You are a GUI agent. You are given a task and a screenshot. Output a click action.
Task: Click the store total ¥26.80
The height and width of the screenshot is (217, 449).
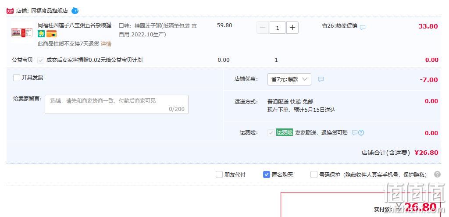click(x=426, y=153)
